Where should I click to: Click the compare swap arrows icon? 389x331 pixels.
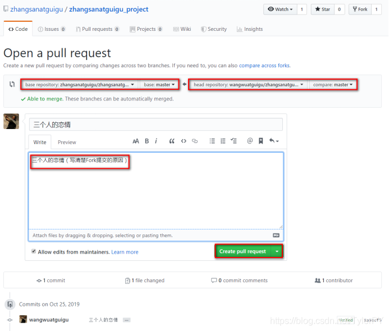12,84
